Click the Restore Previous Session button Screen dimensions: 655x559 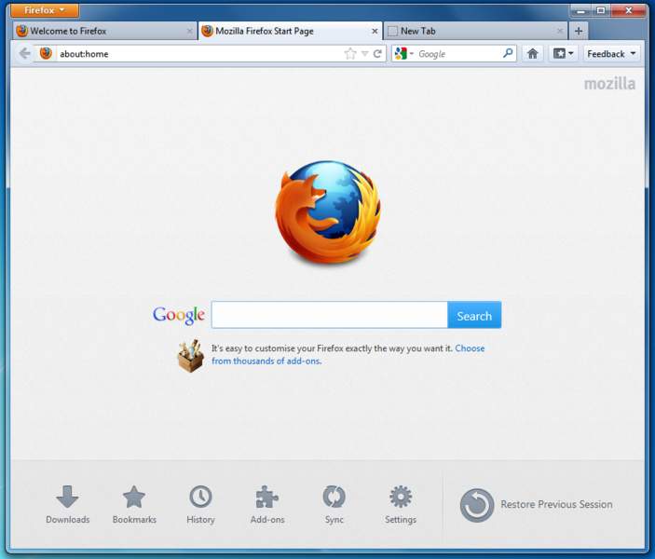coord(537,505)
